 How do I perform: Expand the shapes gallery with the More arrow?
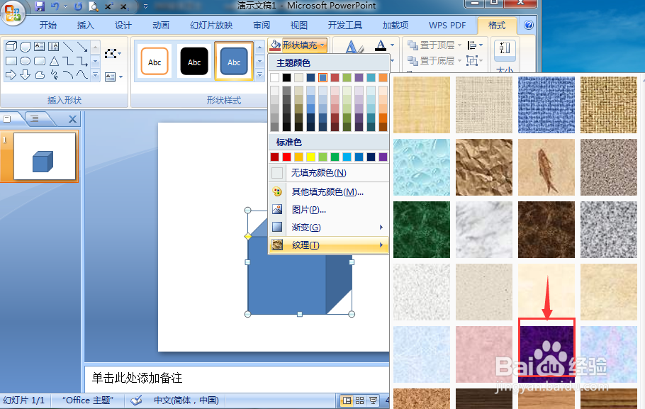[x=95, y=75]
